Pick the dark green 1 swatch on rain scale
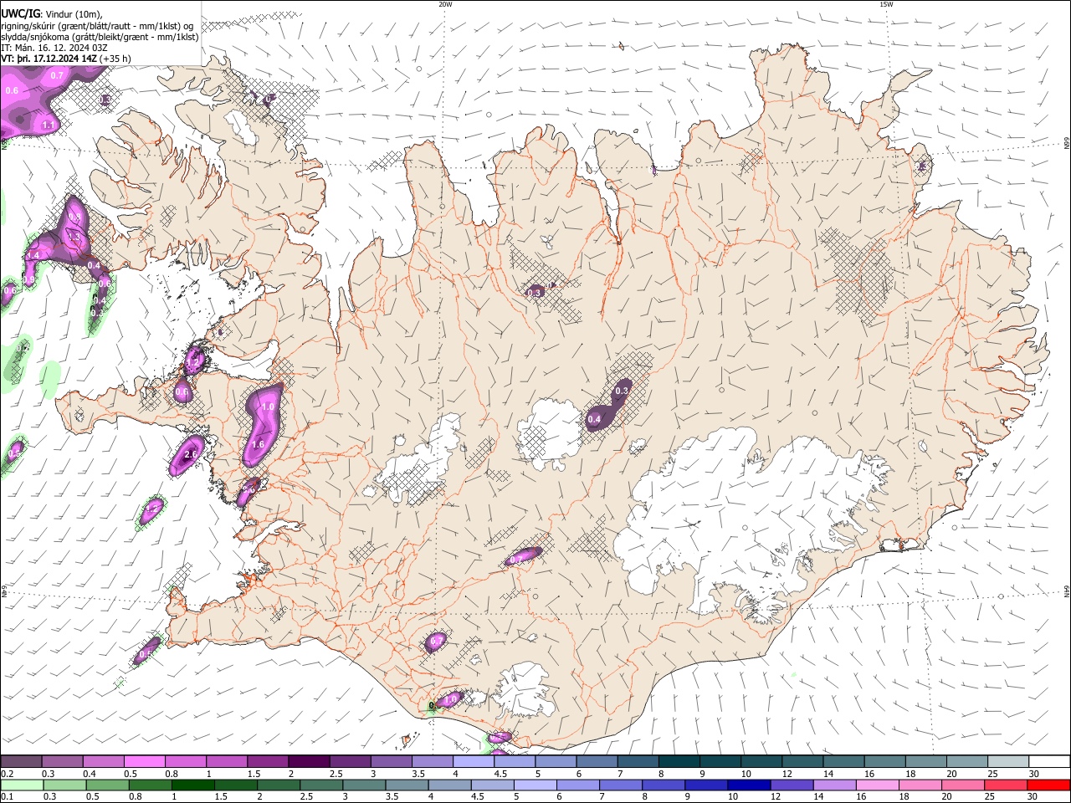Image resolution: width=1071 pixels, height=803 pixels. click(192, 785)
